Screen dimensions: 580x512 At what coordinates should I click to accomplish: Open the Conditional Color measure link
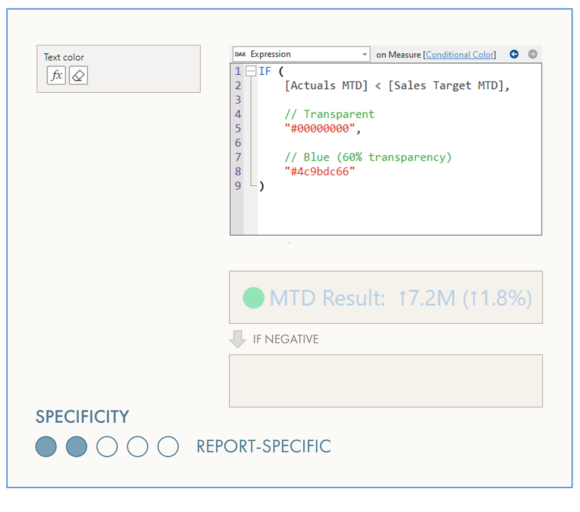459,54
